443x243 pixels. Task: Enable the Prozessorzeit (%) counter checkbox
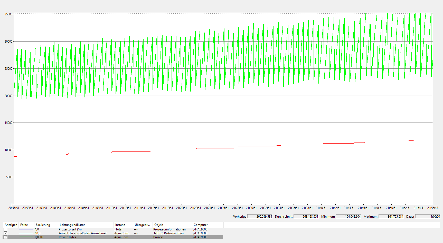[5, 229]
